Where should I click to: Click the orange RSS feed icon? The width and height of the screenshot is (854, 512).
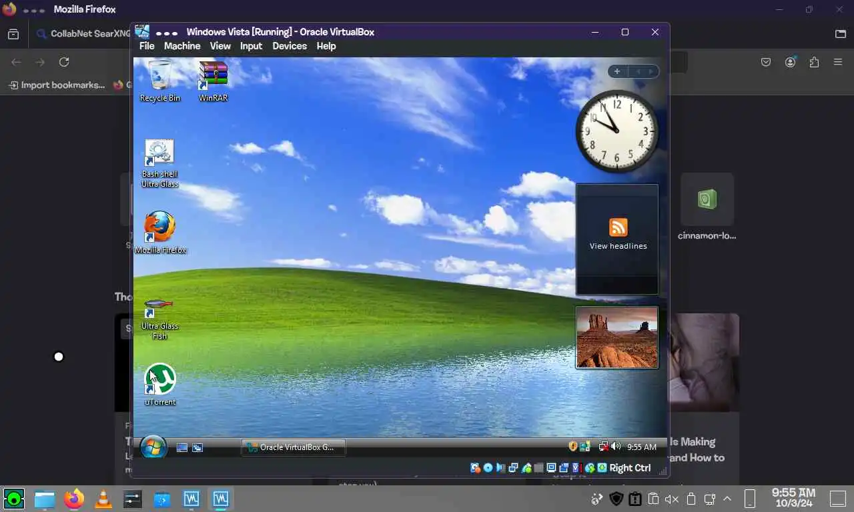click(x=618, y=227)
